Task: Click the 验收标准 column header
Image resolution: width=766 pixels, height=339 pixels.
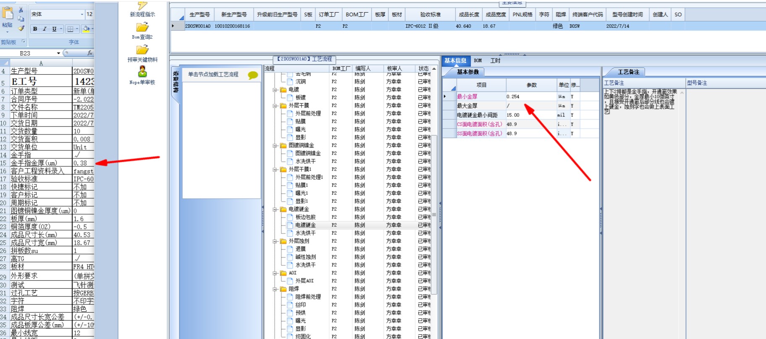Action: [430, 14]
